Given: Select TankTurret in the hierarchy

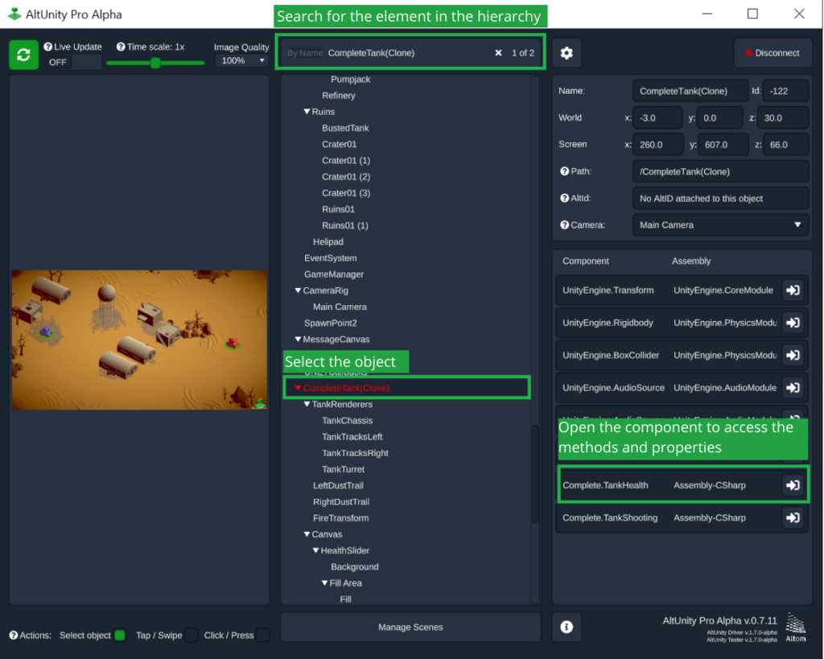Looking at the screenshot, I should pos(343,469).
